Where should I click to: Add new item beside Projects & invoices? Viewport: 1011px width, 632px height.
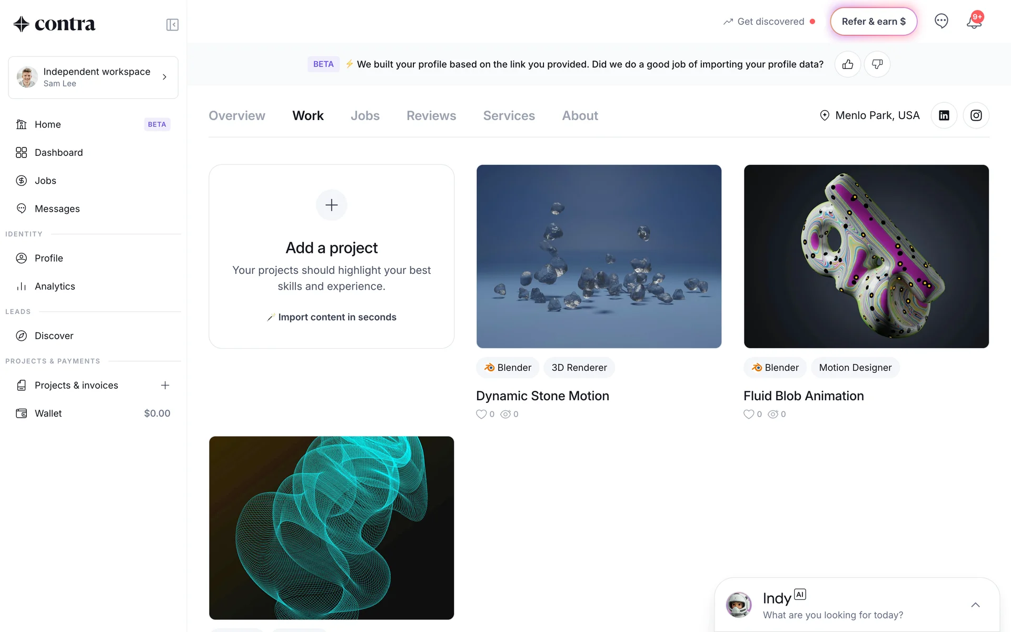(x=165, y=385)
